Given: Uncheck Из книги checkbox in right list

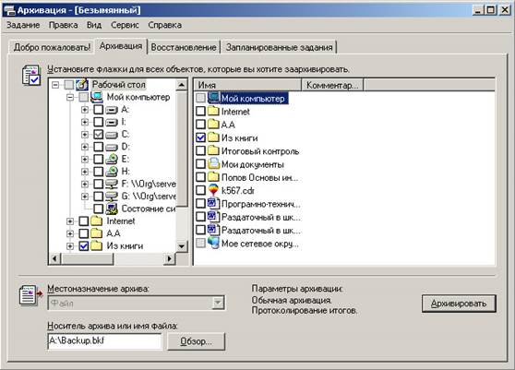Looking at the screenshot, I should pos(200,137).
